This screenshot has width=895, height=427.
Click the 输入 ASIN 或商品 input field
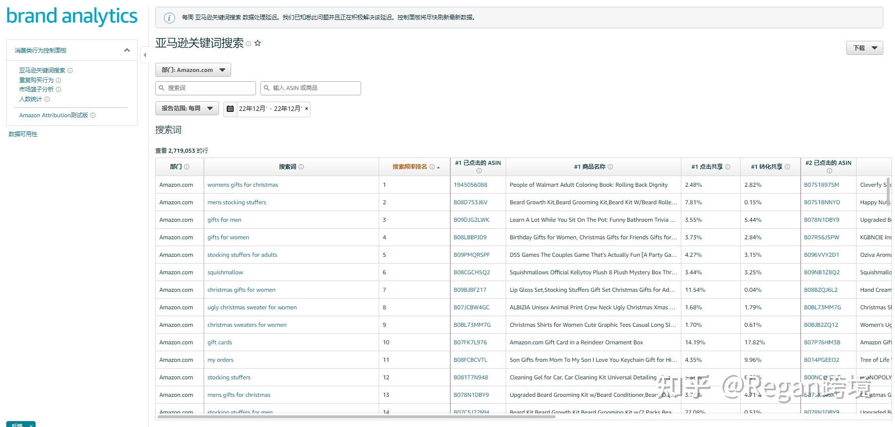pyautogui.click(x=311, y=88)
